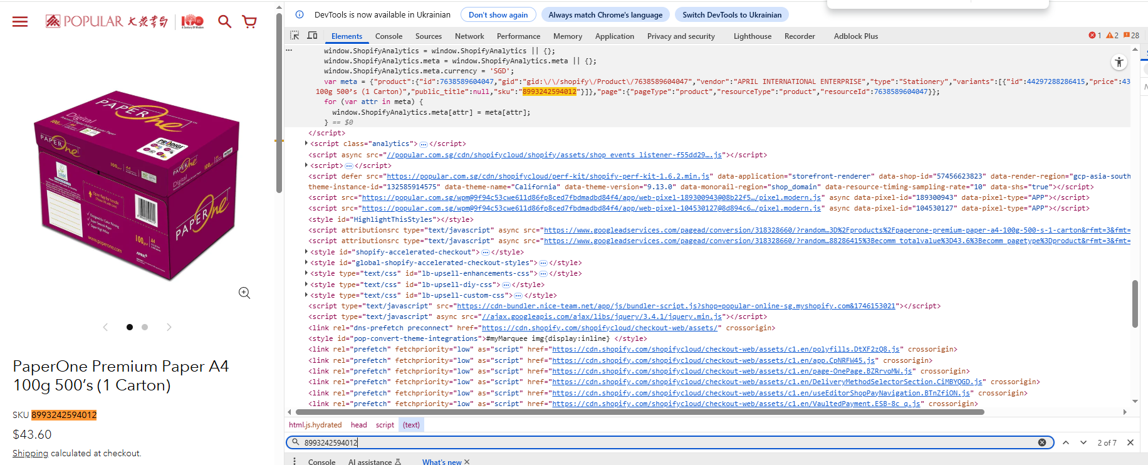Switch to the Sources tab
Screen dimensions: 1148x465
pos(429,36)
